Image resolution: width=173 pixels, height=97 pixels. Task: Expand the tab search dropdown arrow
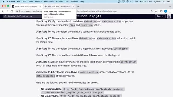pos(170,6)
